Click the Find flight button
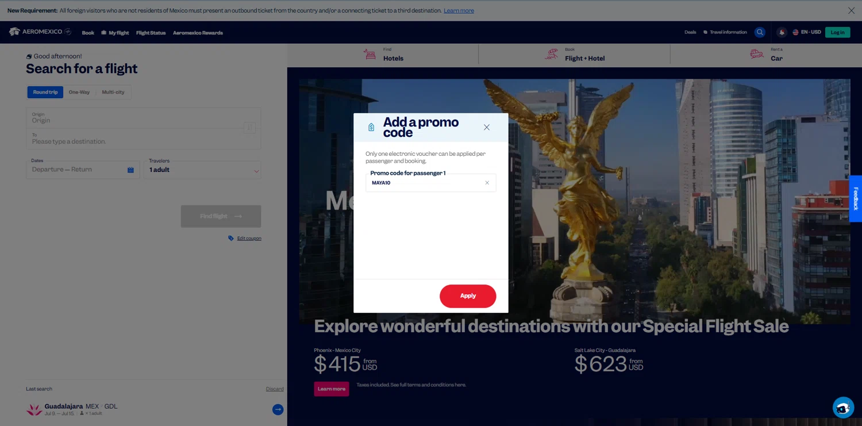The image size is (862, 426). (x=221, y=216)
